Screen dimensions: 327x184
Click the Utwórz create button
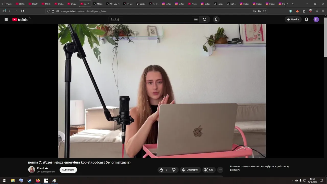tap(293, 19)
